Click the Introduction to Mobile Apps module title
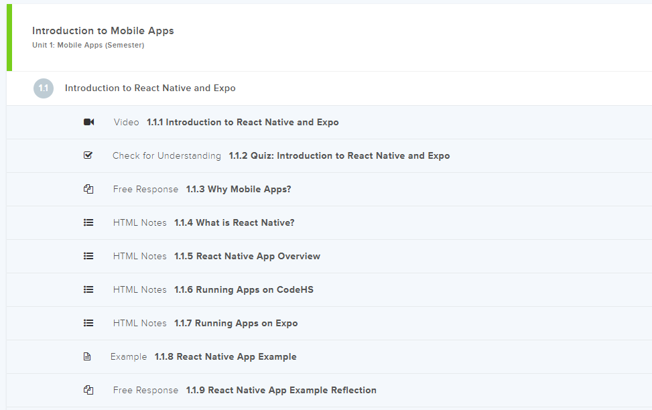The image size is (652, 410). coord(103,31)
